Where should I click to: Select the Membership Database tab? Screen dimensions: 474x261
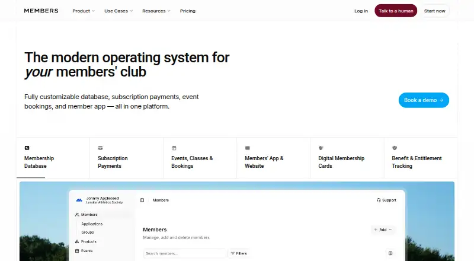[53, 158]
